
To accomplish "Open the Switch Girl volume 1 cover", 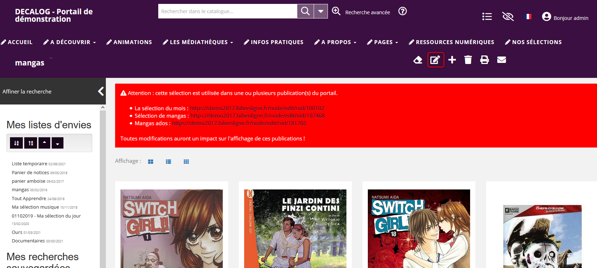I will tap(171, 229).
